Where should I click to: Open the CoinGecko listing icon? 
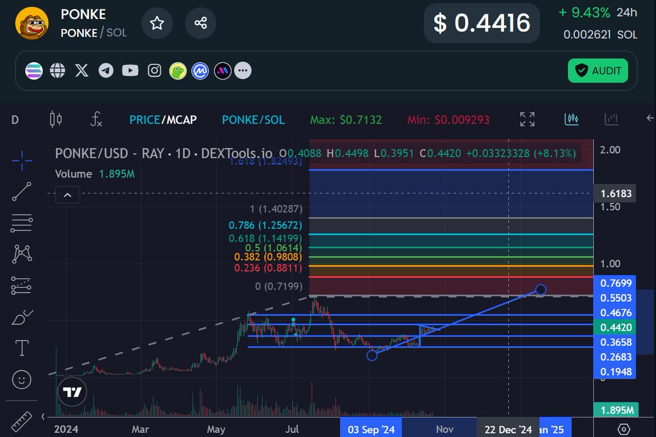(x=178, y=70)
